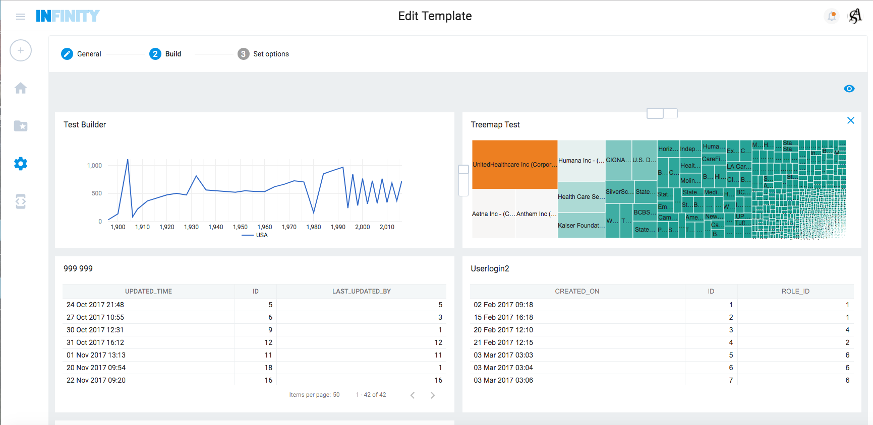This screenshot has height=425, width=873.
Task: Sort by ROLE_ID column
Action: 796,292
